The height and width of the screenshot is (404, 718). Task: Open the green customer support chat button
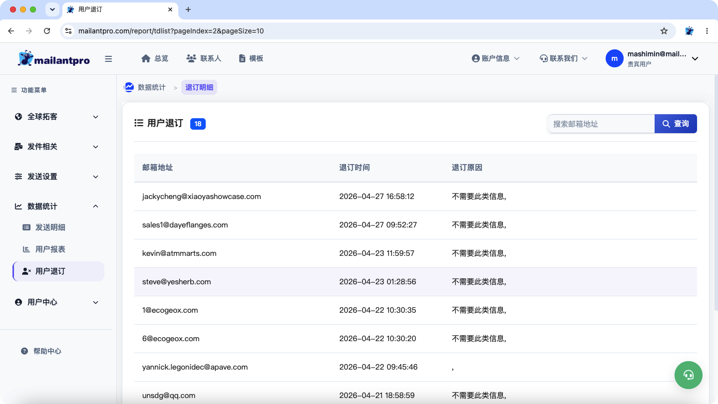click(x=689, y=375)
